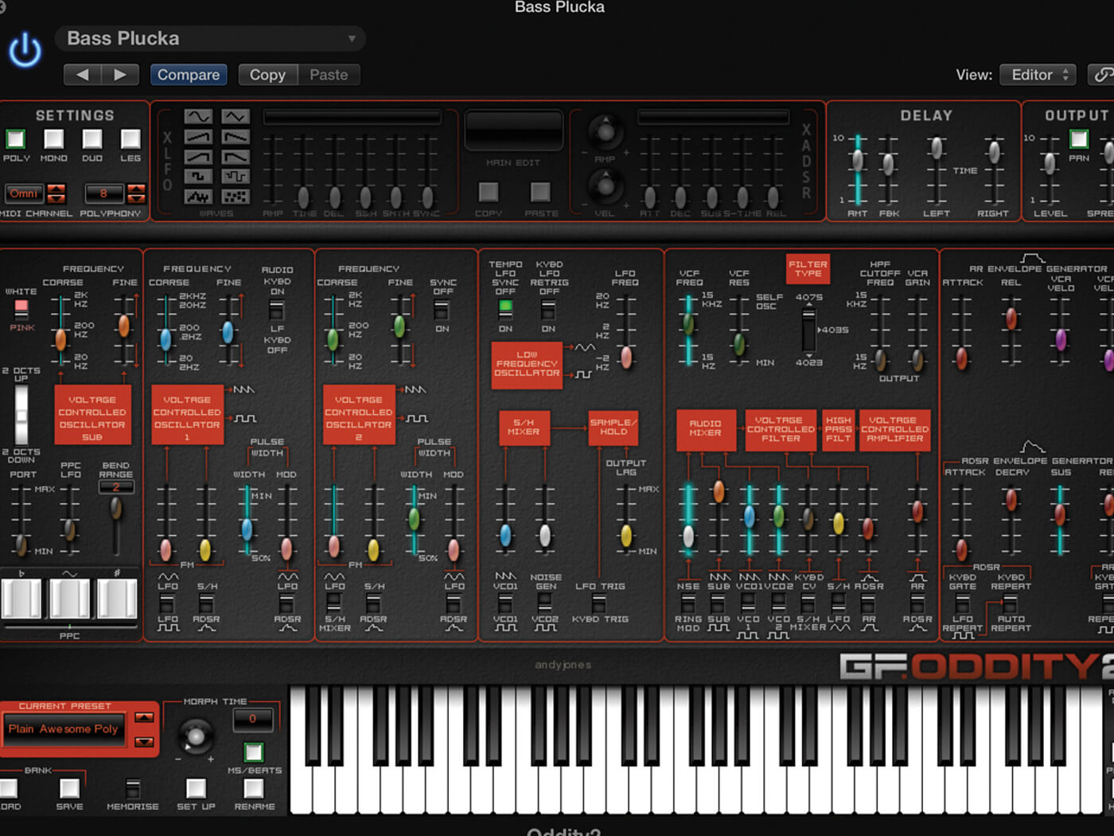Hit the middle vibrato PPC pad
Screen dimensions: 1114x836
point(69,599)
